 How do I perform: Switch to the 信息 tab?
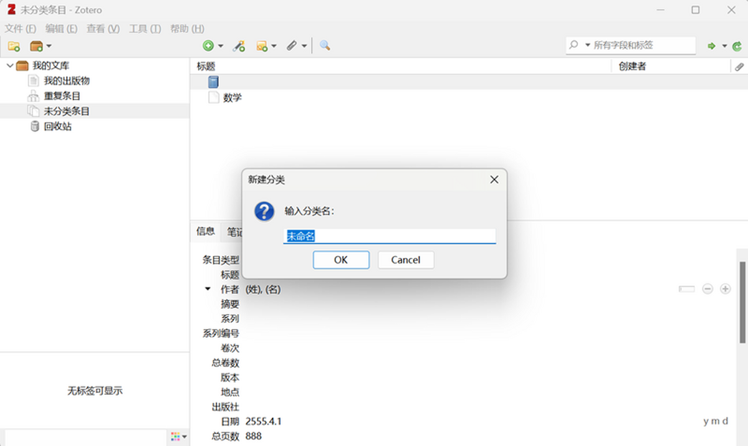(x=205, y=231)
